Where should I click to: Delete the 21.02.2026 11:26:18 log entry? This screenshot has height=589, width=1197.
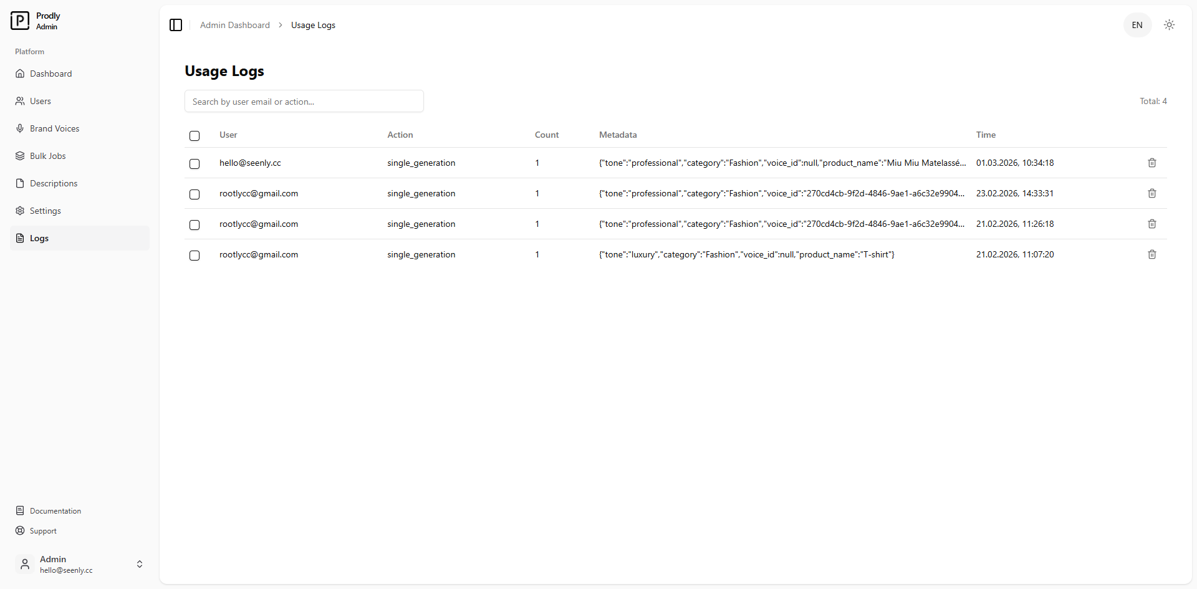(x=1151, y=224)
